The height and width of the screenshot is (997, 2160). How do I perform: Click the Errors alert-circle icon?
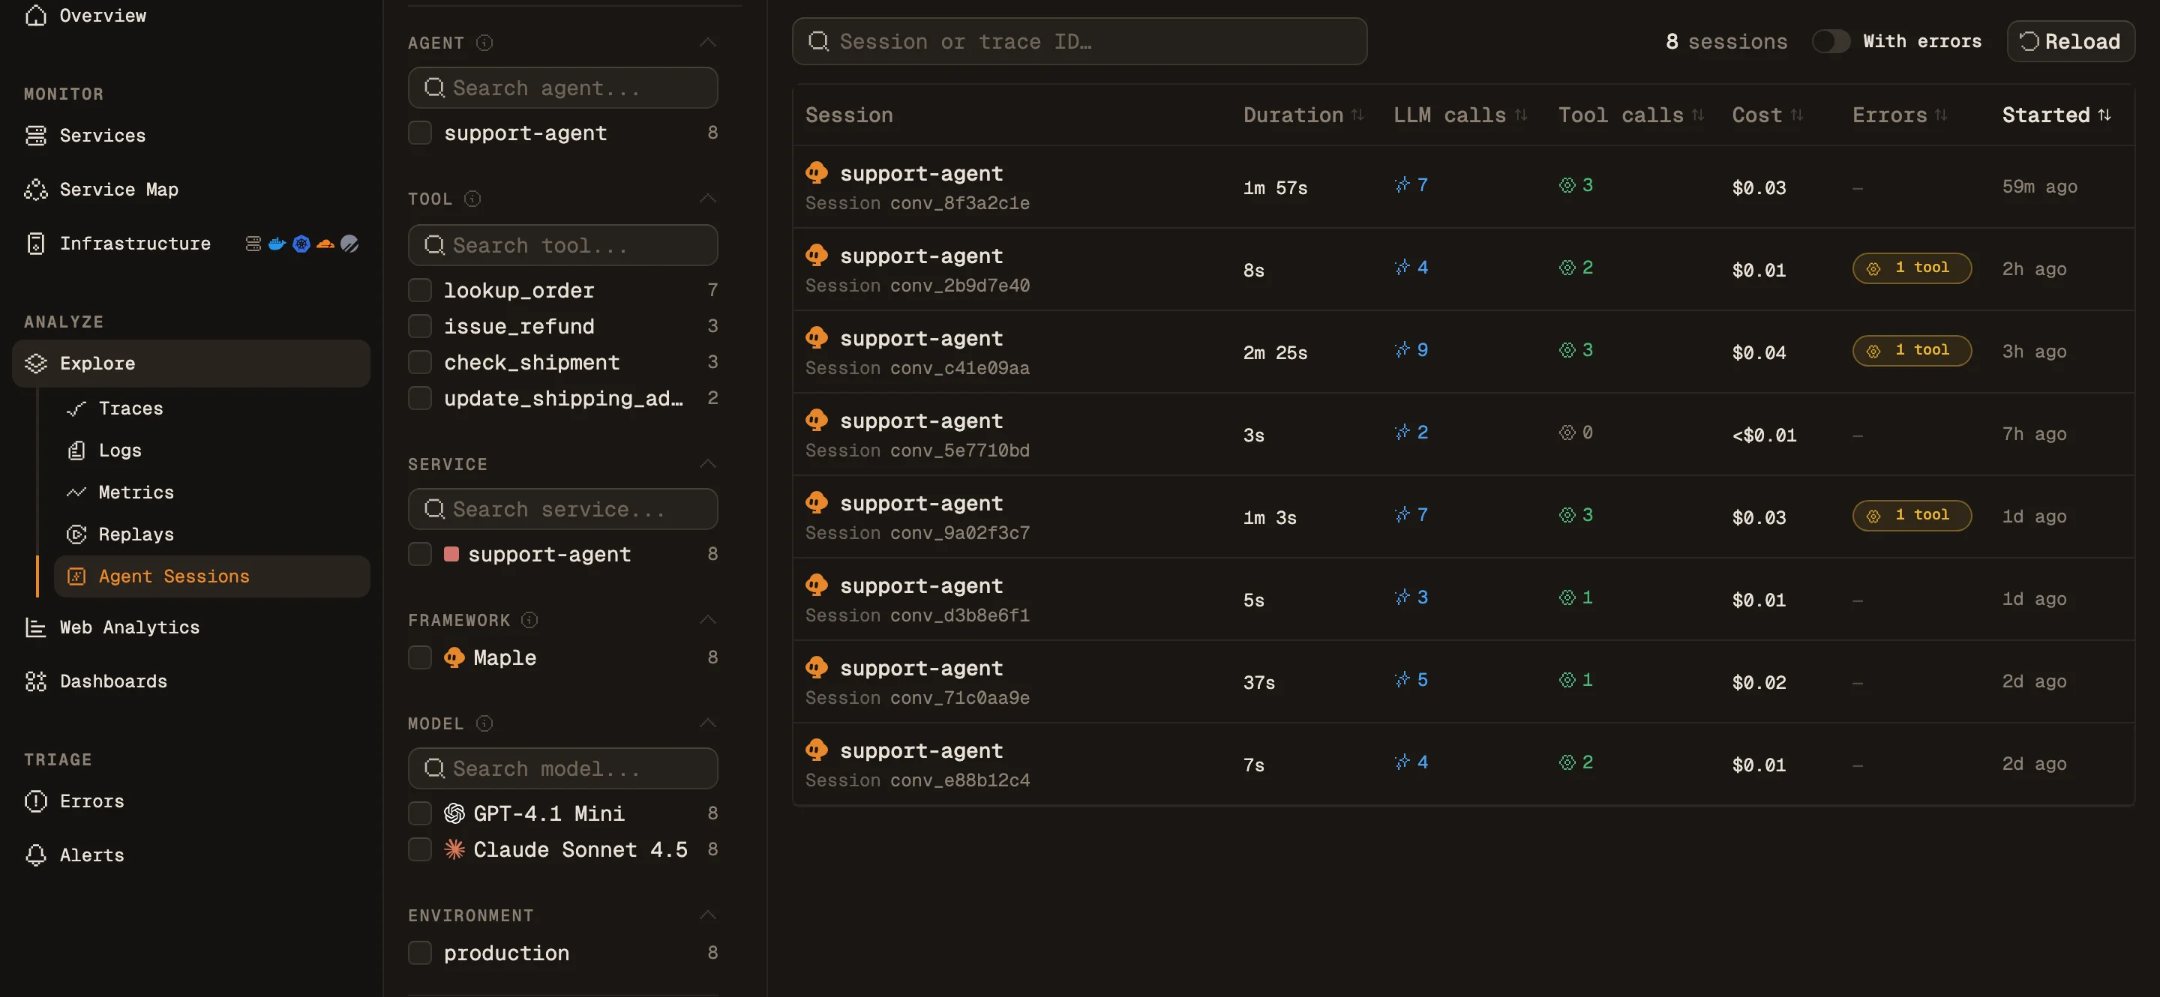click(x=35, y=801)
